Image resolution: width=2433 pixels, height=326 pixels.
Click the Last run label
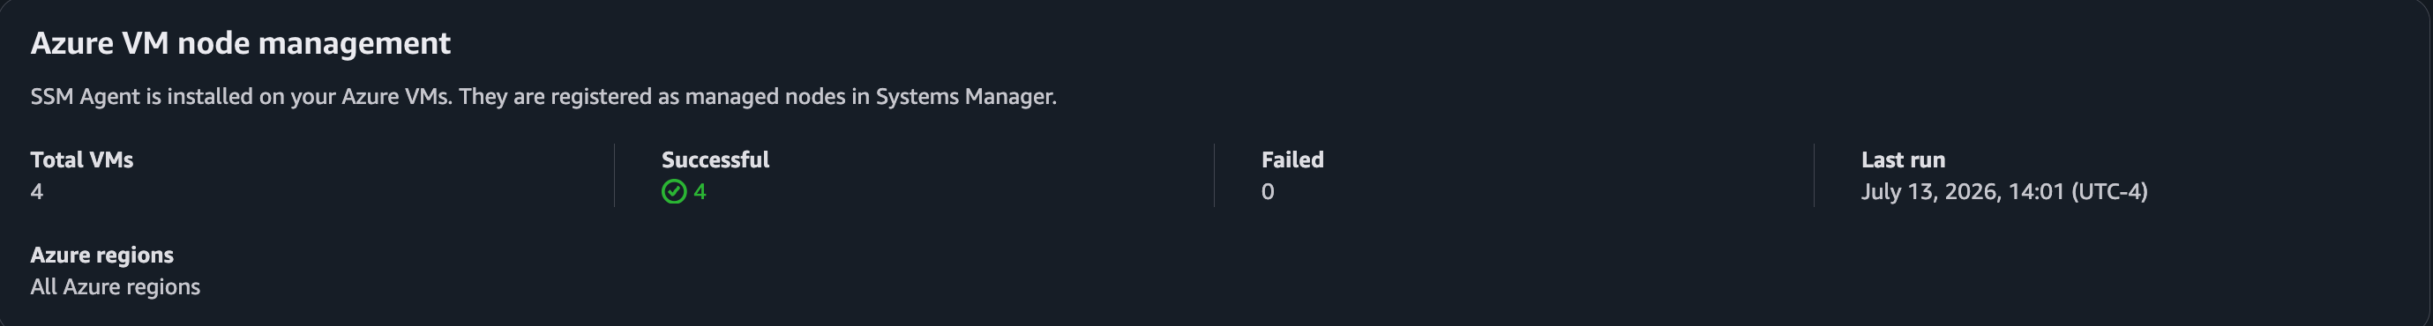[x=1903, y=160]
